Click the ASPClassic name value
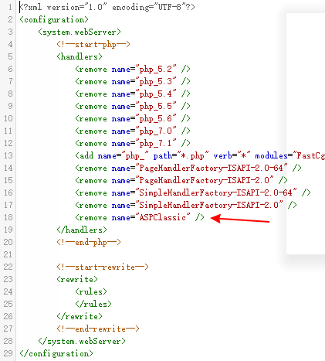 pos(163,217)
